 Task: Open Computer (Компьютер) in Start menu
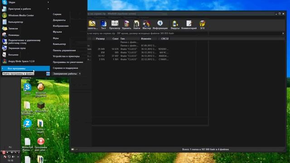point(59,44)
